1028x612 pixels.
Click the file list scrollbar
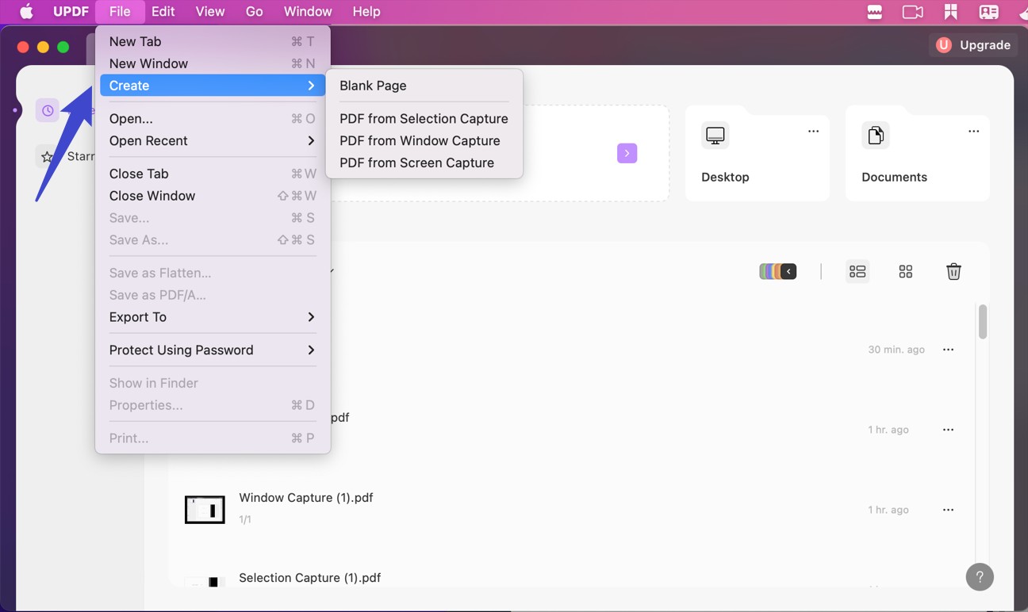coord(983,322)
